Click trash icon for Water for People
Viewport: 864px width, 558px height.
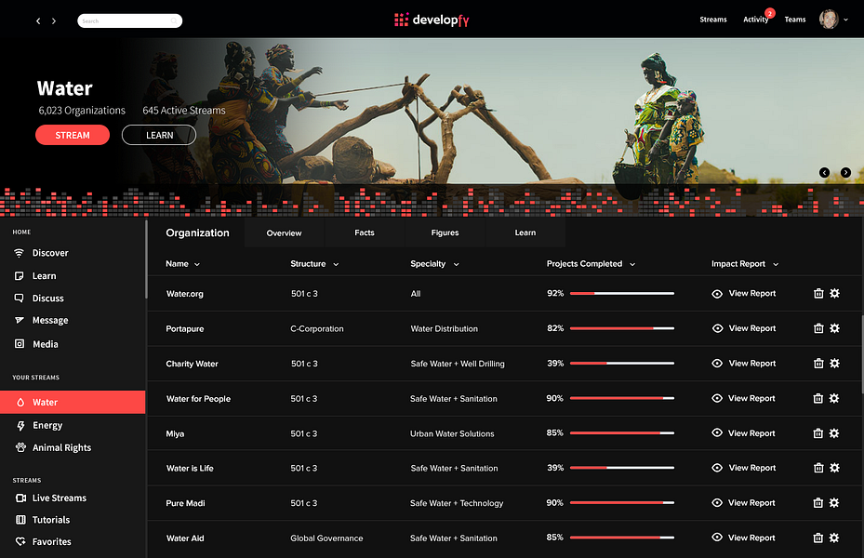(817, 398)
